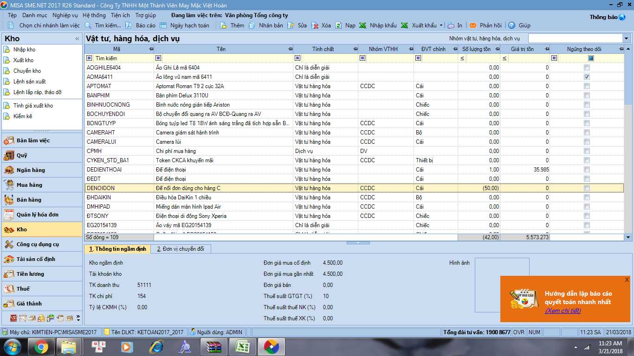Open Thông báo notifications globe
Screen dimensions: 634x356
coord(622,17)
